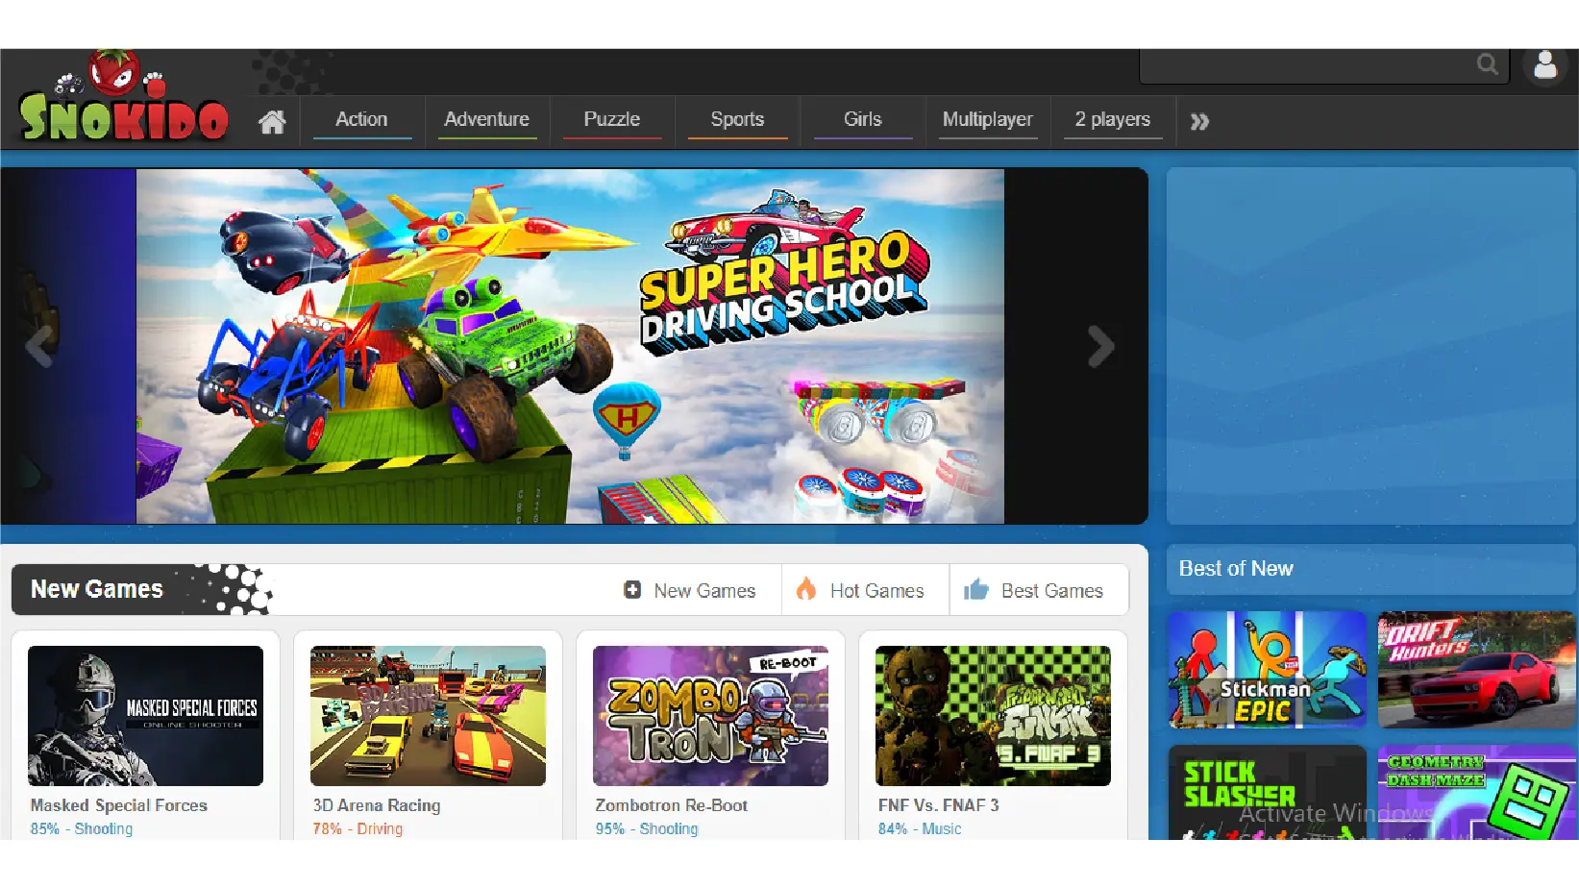The height and width of the screenshot is (888, 1579).
Task: Show the previous slide in the carousel
Action: pos(39,347)
